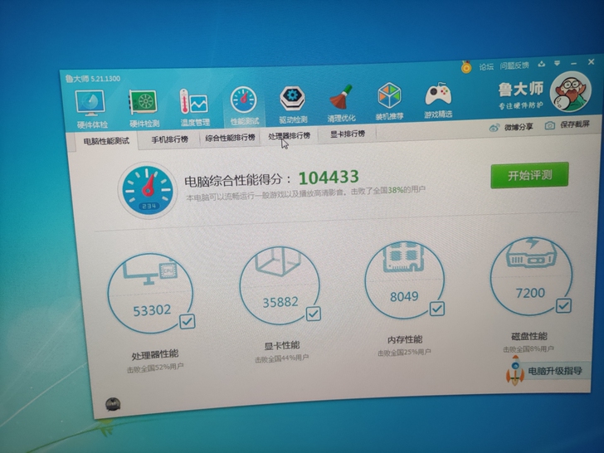Switch to the 电脑性能测试 tab
Screen dimensions: 604x453
[x=106, y=141]
